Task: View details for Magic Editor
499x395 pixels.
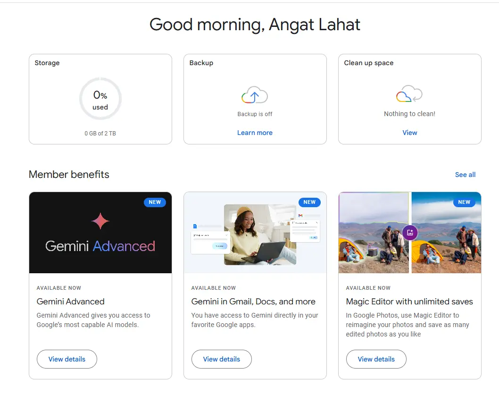Action: coord(376,359)
